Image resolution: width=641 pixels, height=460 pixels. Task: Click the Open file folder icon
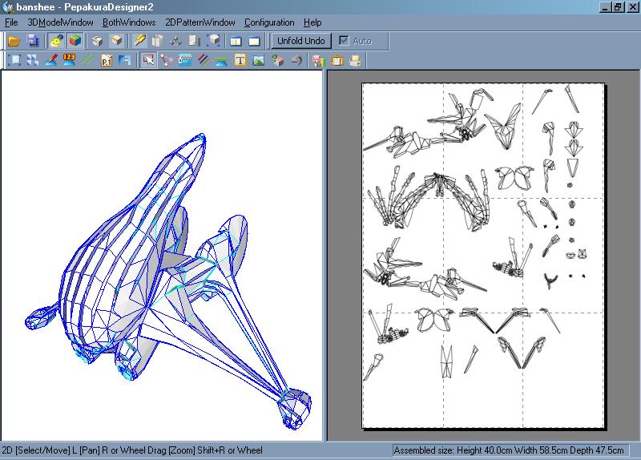pyautogui.click(x=14, y=41)
